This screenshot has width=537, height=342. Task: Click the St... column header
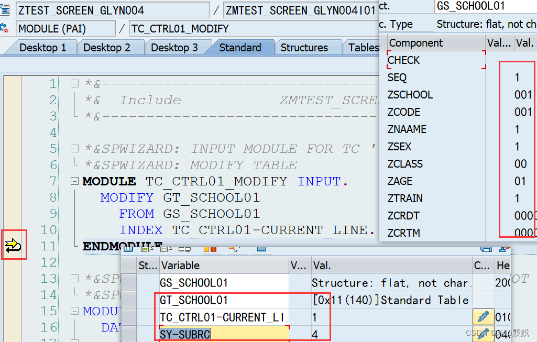pyautogui.click(x=148, y=266)
